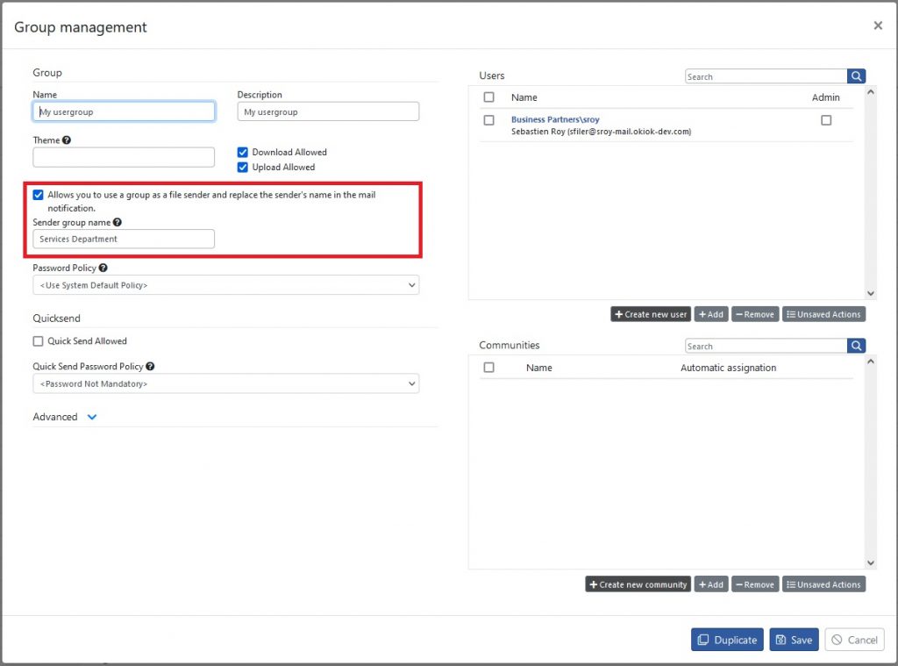Click Communities list scrollbar down arrow

click(x=871, y=562)
